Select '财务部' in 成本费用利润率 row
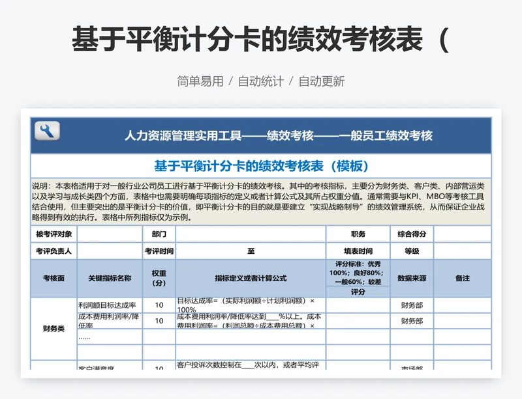The image size is (522, 399). point(412,321)
